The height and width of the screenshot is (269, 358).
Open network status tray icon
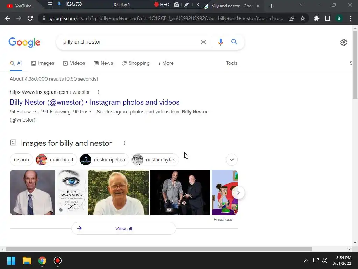pos(316,261)
